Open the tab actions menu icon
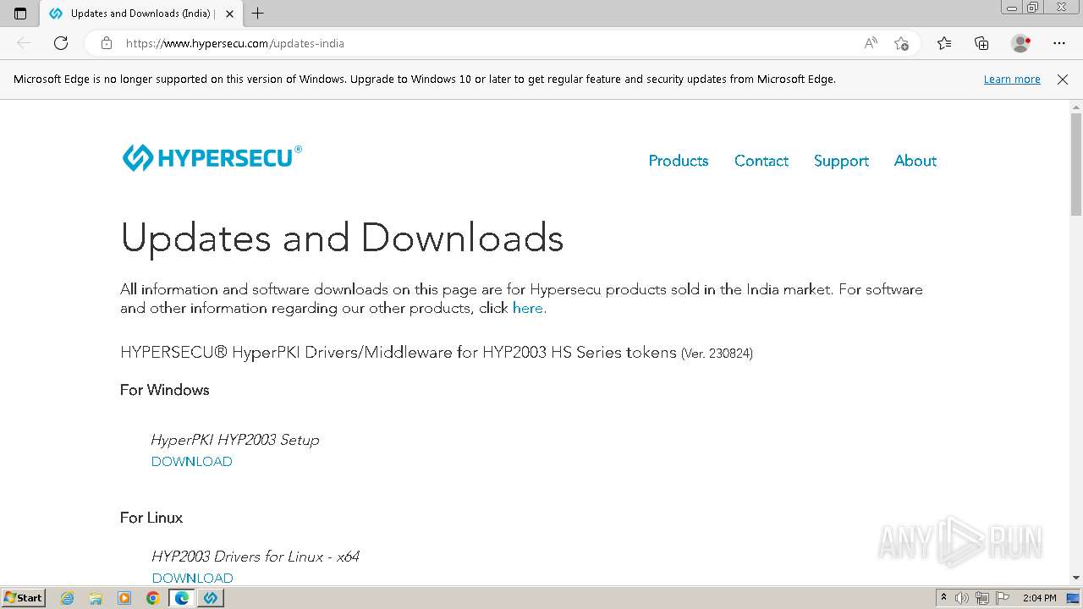 tap(20, 14)
